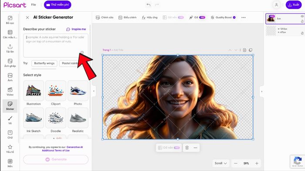Image resolution: width=305 pixels, height=171 pixels.
Task: Click the sticker description text box
Action: coord(56,46)
